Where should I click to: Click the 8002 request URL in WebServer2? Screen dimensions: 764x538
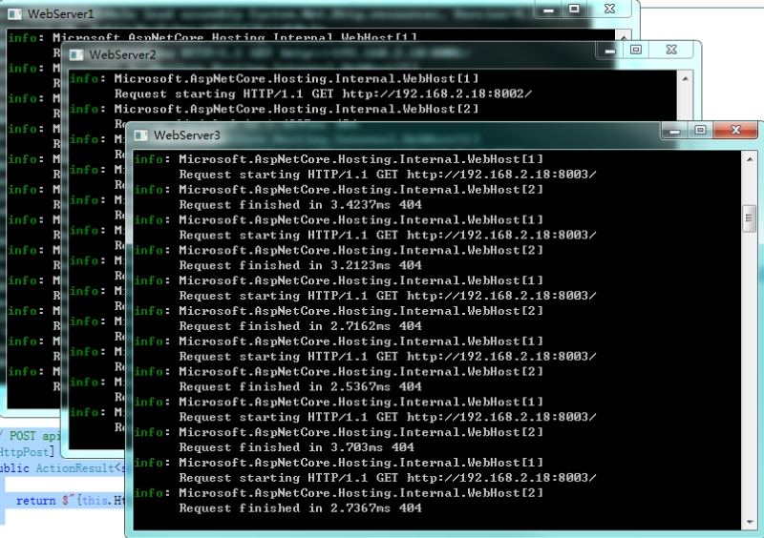(437, 94)
